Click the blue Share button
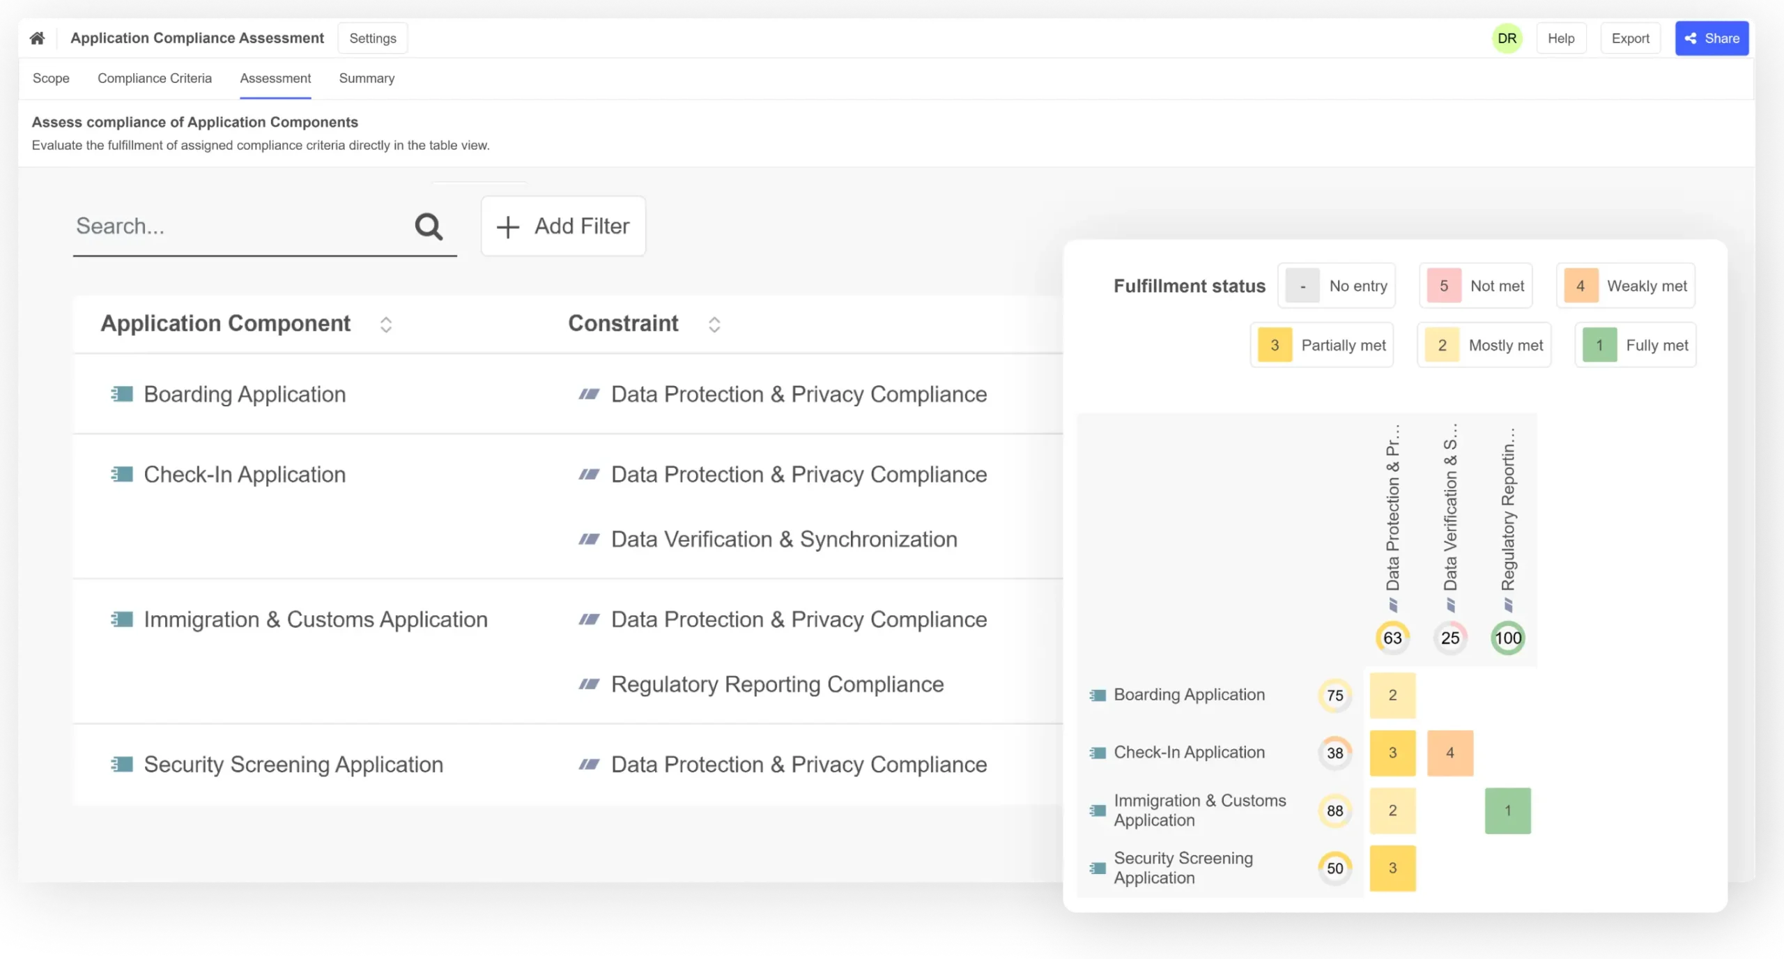The width and height of the screenshot is (1784, 959). 1712,38
